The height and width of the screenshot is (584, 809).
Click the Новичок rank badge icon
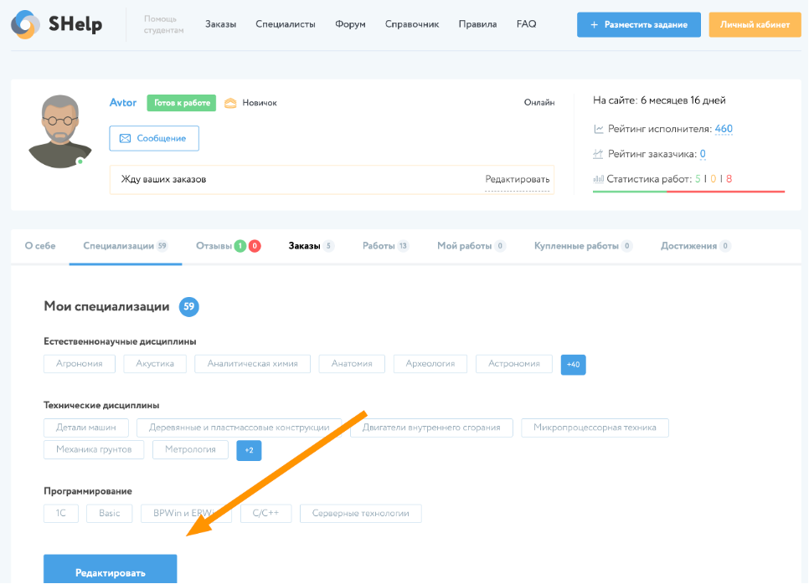click(x=230, y=103)
